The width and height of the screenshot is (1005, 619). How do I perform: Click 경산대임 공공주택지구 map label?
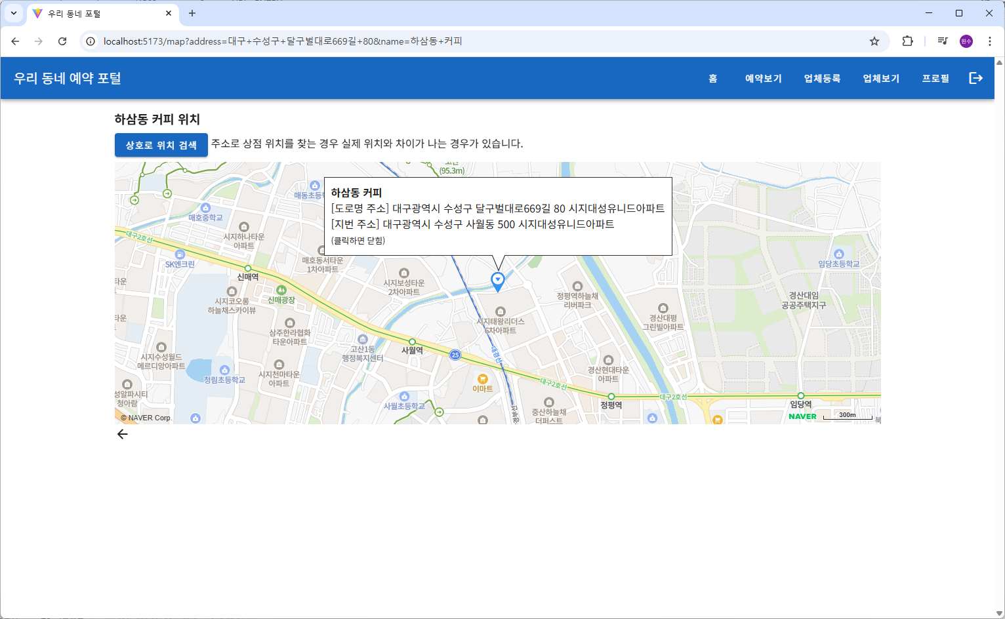click(x=804, y=300)
